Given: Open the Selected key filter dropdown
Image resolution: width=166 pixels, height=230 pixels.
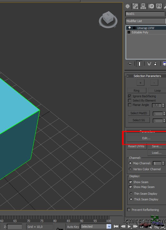Looking at the screenshot, I should click(x=109, y=226).
